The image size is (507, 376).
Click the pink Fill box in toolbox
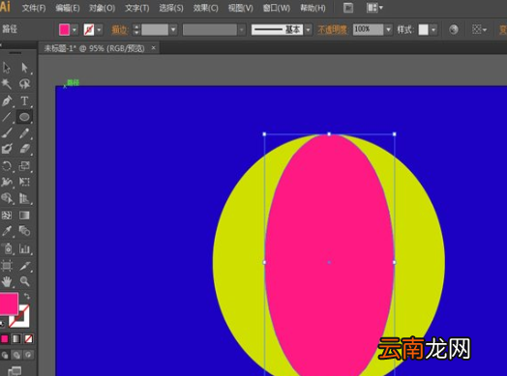click(x=9, y=304)
